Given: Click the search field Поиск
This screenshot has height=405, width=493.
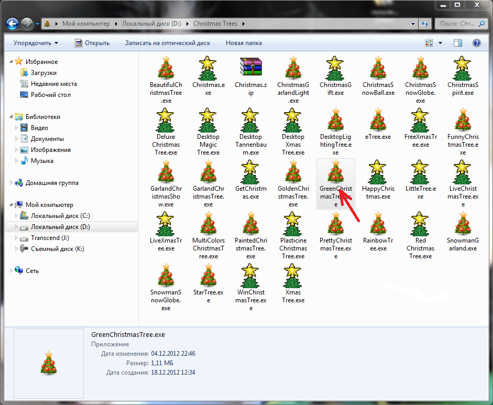Looking at the screenshot, I should coord(461,24).
